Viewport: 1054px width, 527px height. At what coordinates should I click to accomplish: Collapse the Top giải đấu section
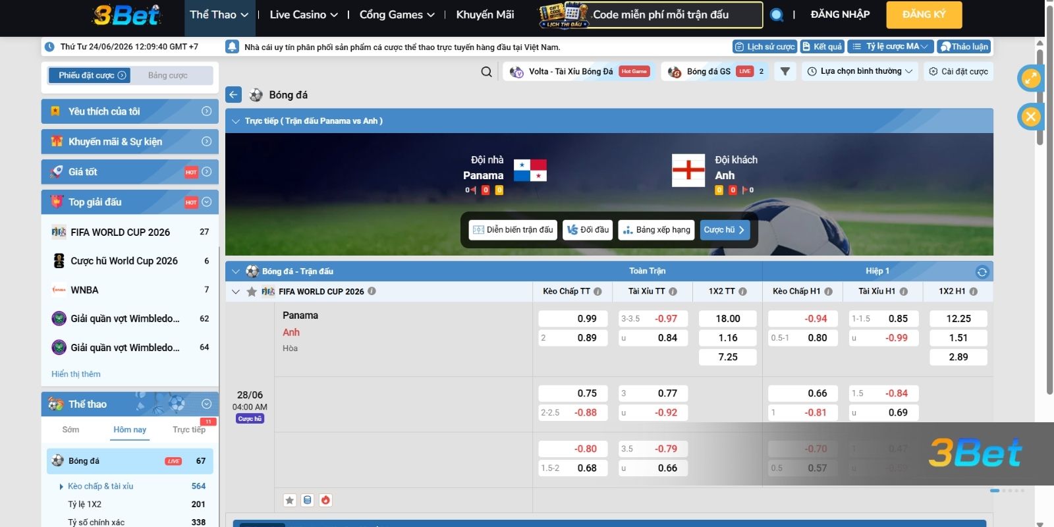coord(130,202)
